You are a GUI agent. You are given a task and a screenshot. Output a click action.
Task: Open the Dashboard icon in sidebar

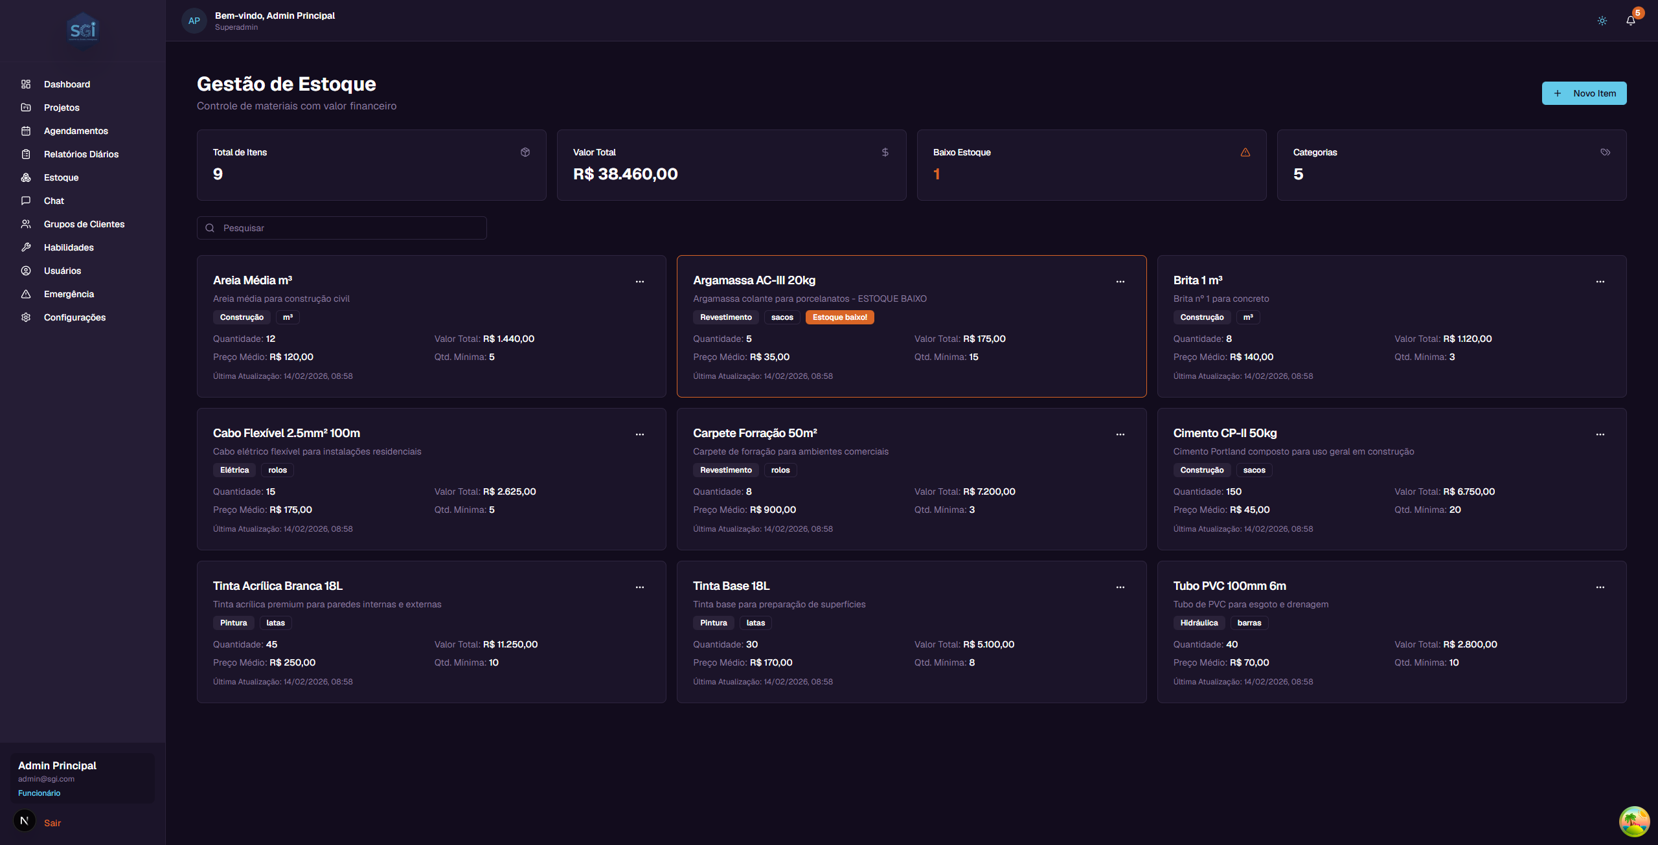pyautogui.click(x=26, y=84)
